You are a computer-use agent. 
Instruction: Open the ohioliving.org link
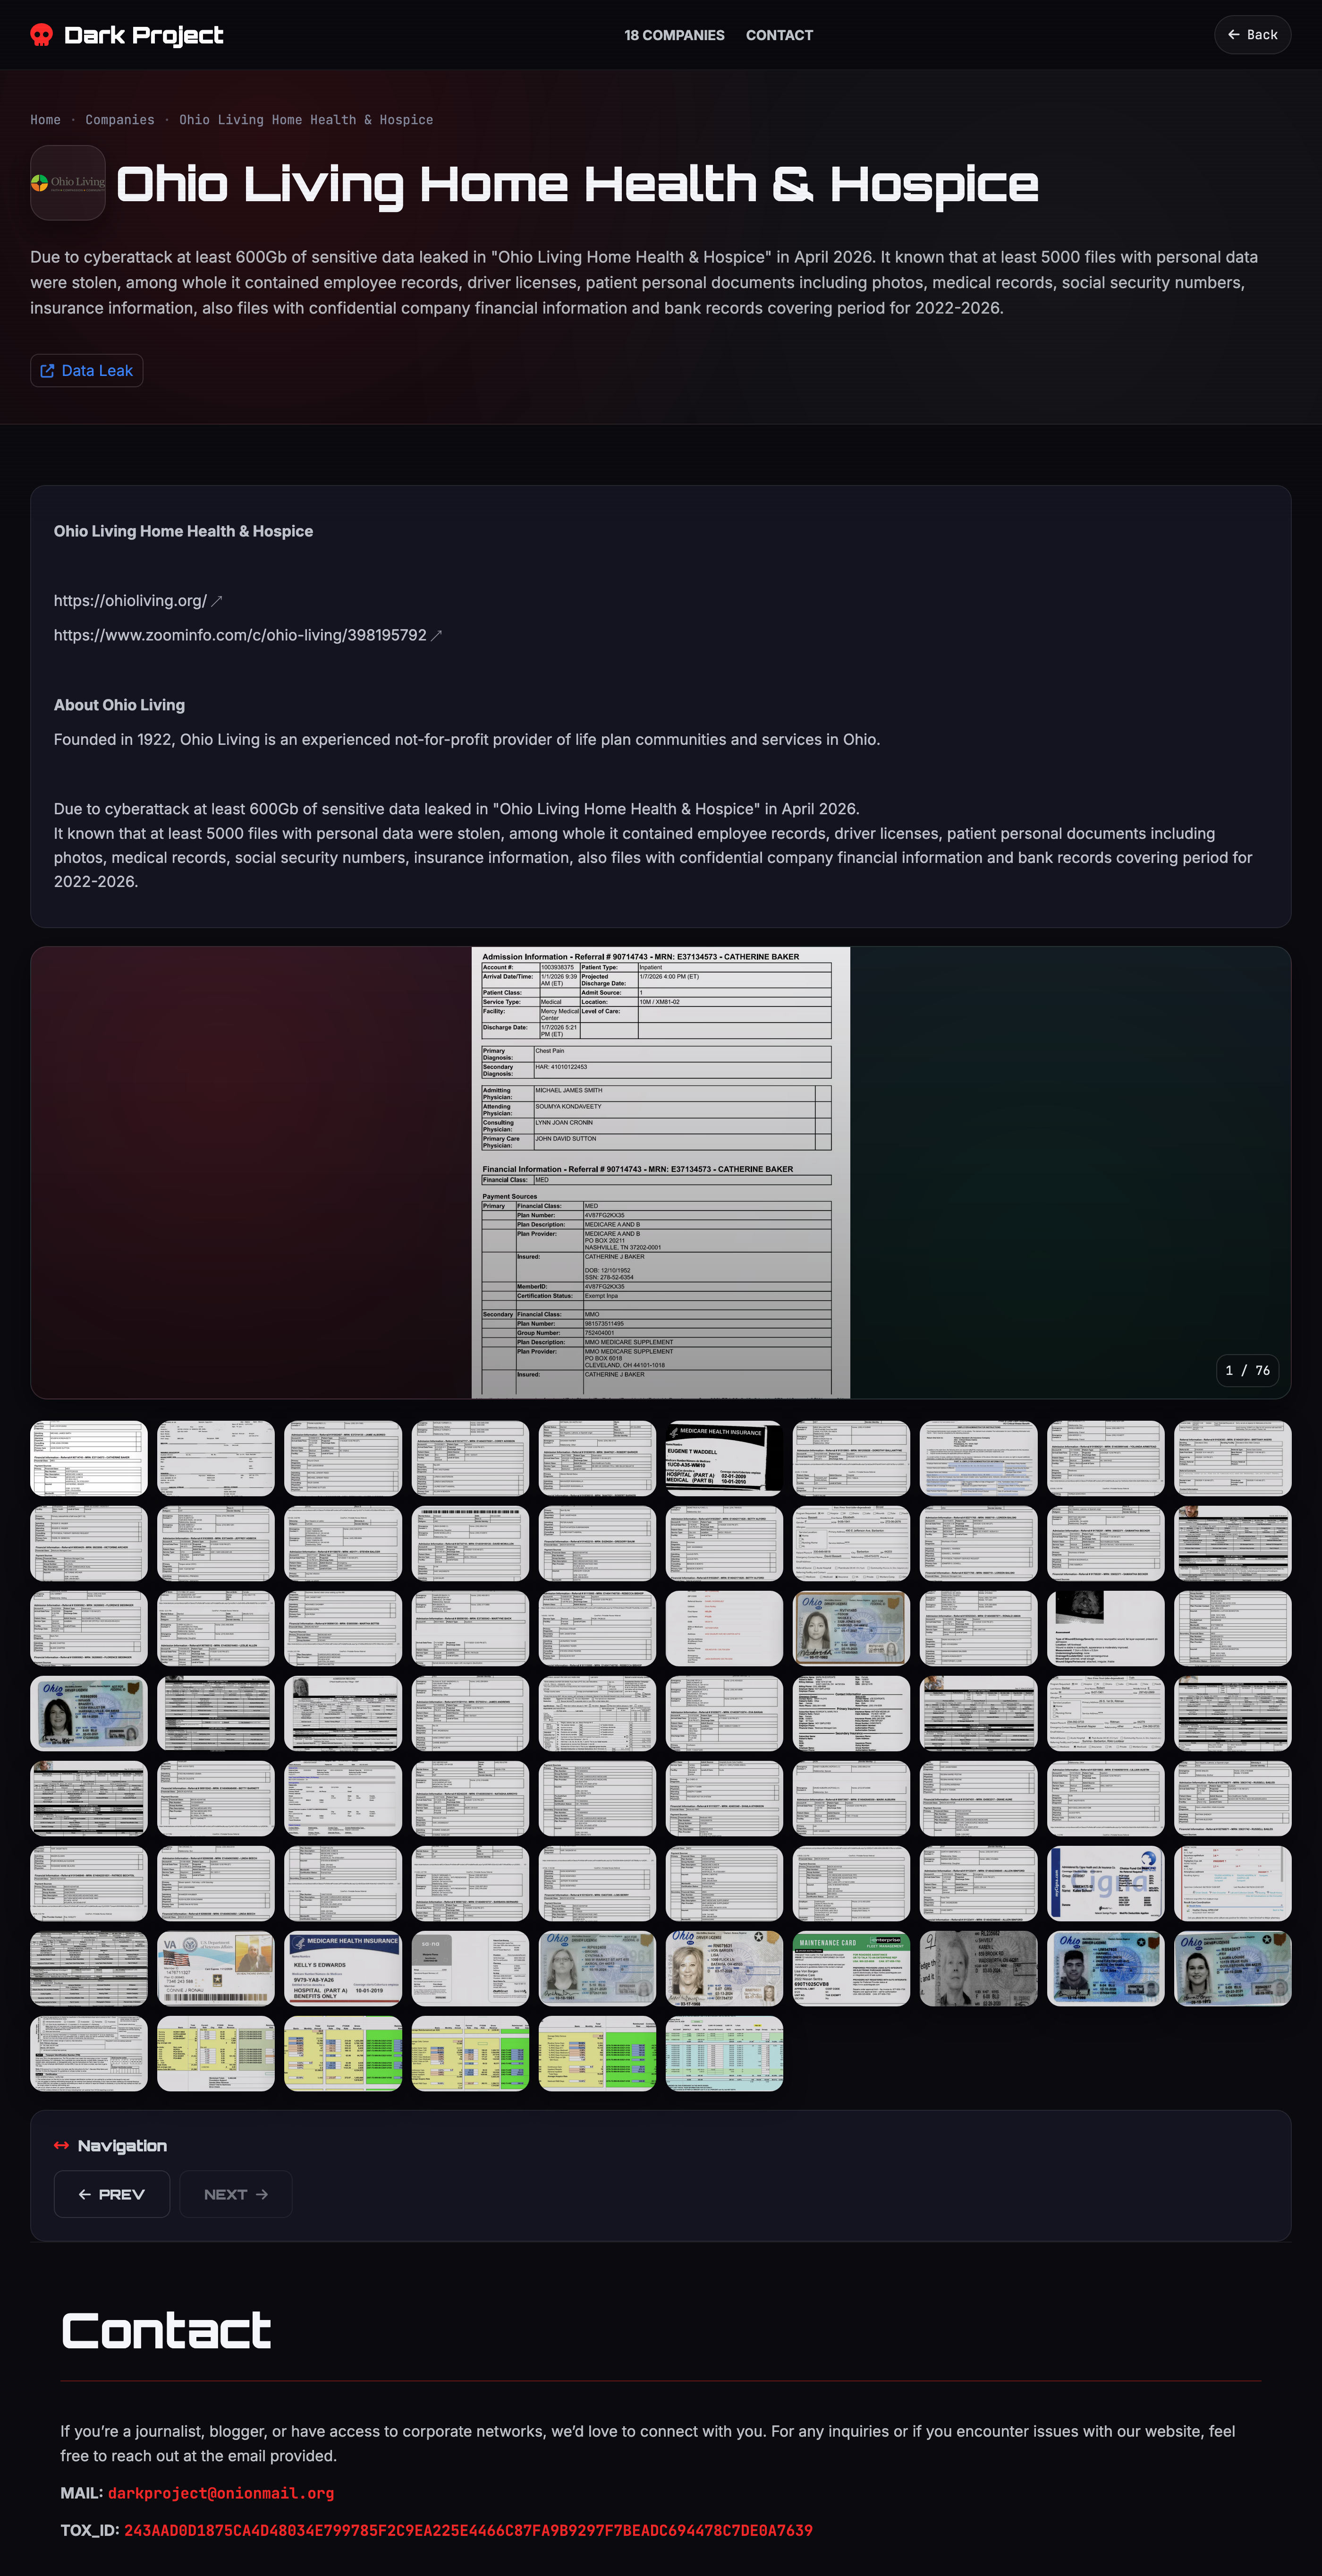[130, 601]
